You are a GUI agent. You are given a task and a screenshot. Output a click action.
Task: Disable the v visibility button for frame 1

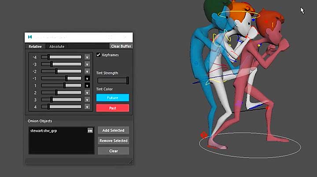click(x=87, y=85)
